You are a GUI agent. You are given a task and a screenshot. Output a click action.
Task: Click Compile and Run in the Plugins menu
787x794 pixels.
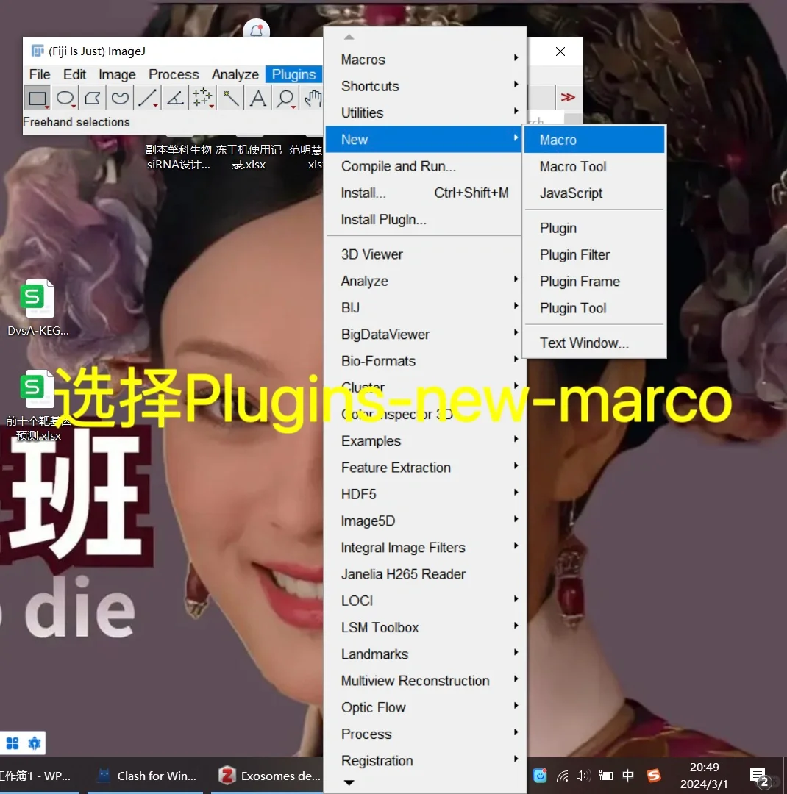[x=397, y=166]
